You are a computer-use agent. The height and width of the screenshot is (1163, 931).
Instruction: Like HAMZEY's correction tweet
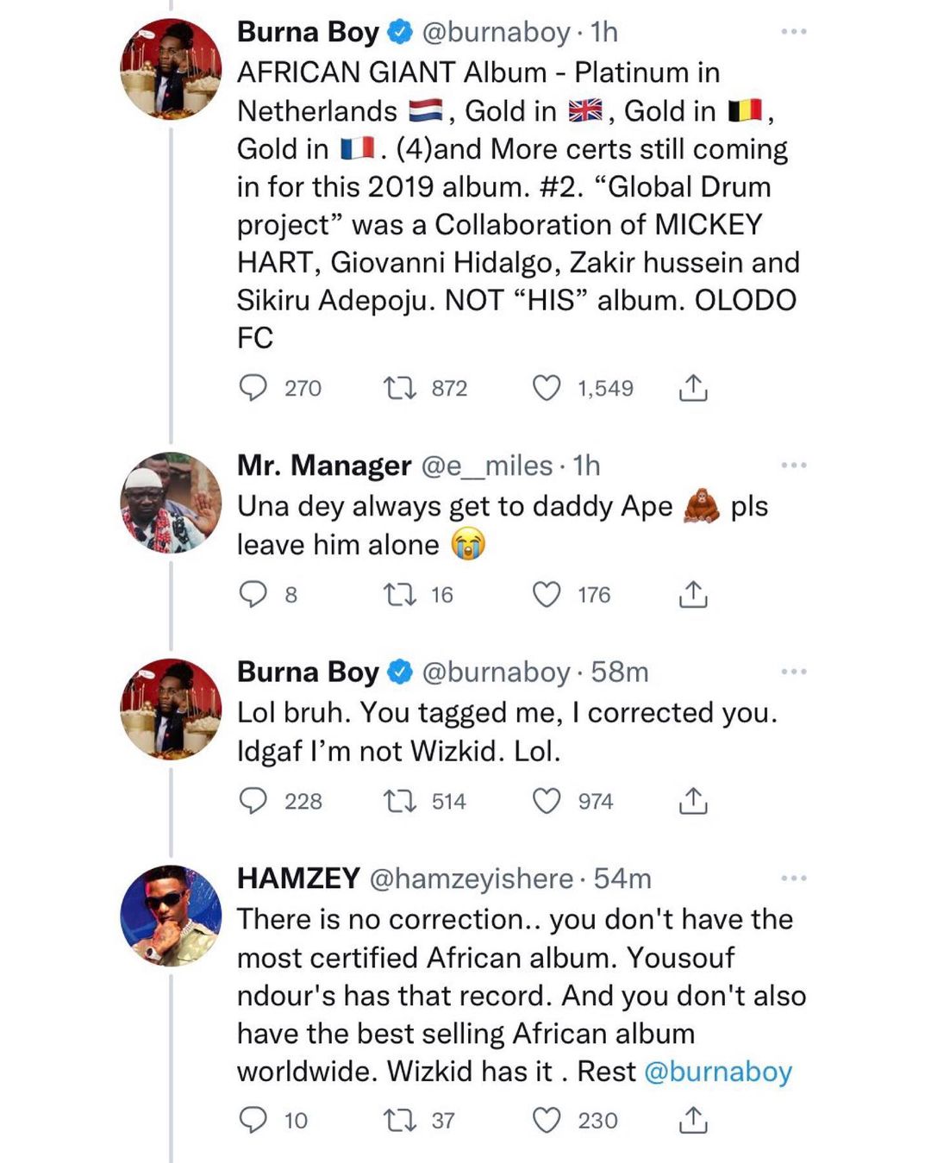pyautogui.click(x=548, y=1121)
